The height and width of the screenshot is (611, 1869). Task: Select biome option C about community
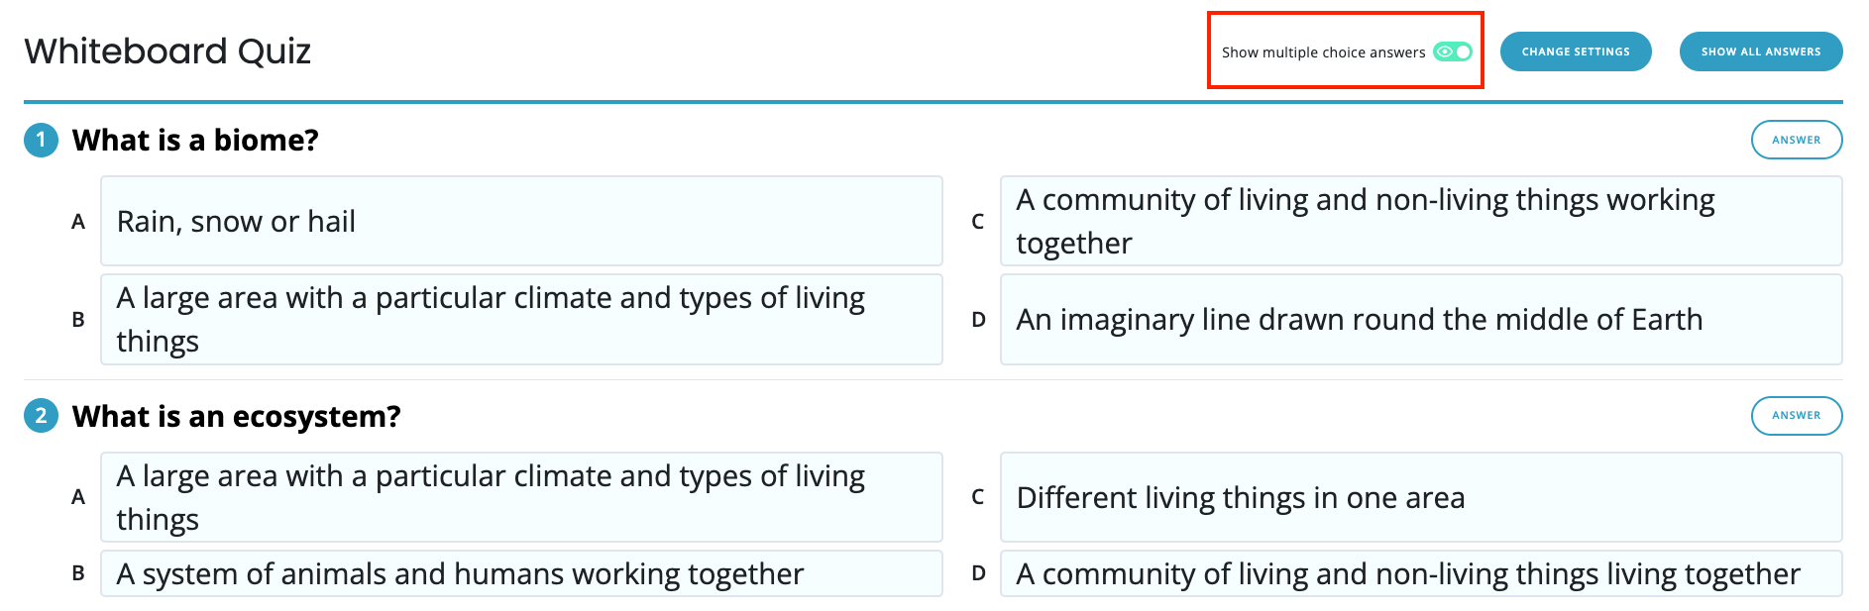(x=1420, y=221)
